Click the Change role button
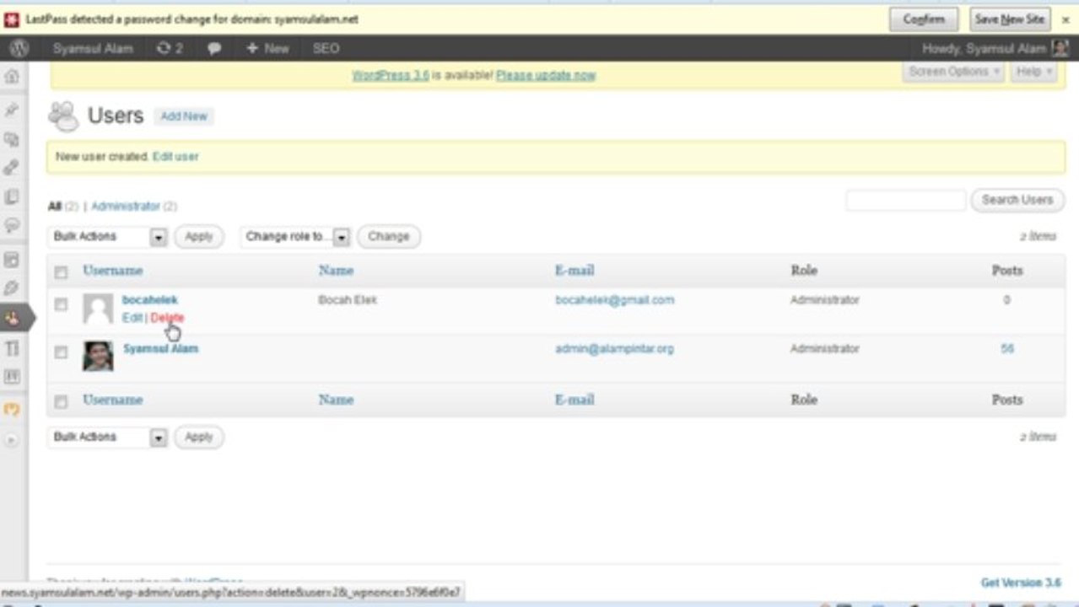1079x607 pixels. (x=389, y=237)
